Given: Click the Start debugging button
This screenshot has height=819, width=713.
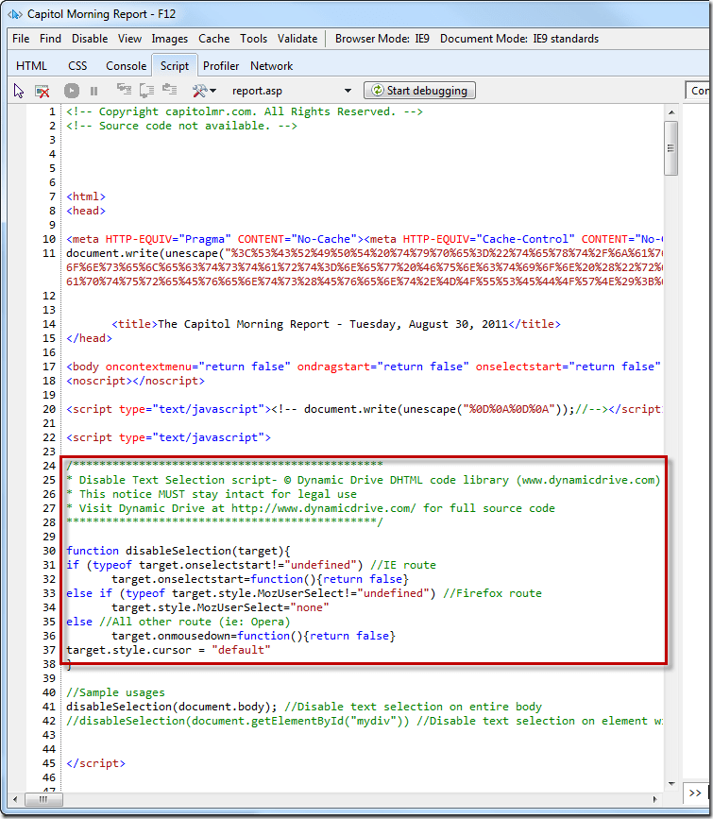Looking at the screenshot, I should pos(420,91).
